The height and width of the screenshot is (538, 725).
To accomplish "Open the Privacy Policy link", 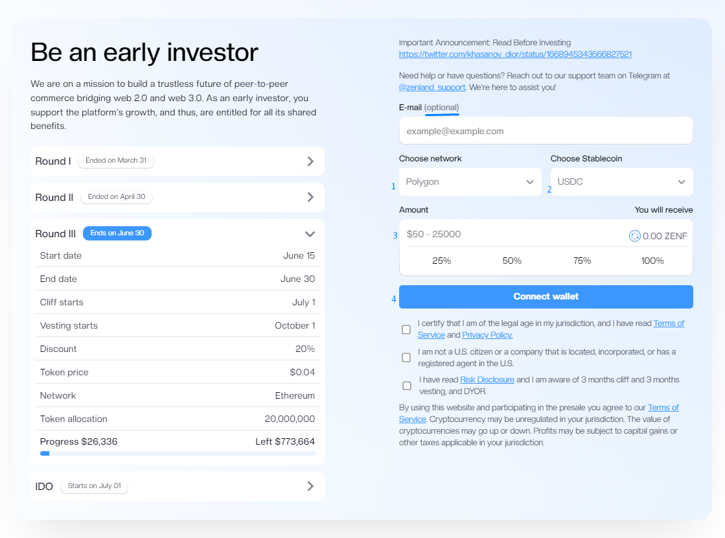I will tap(487, 335).
